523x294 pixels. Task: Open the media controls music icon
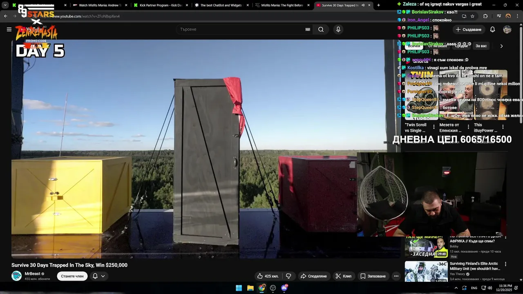[x=499, y=16]
